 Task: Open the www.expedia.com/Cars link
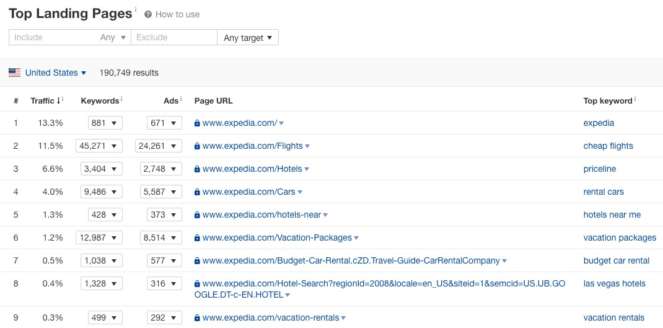tap(248, 192)
